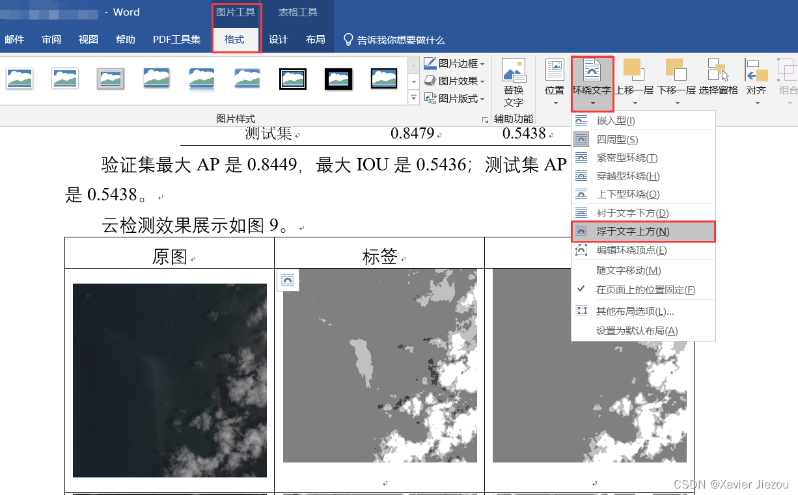Image resolution: width=798 pixels, height=495 pixels.
Task: Click the layout options icon beside label image
Action: [288, 280]
